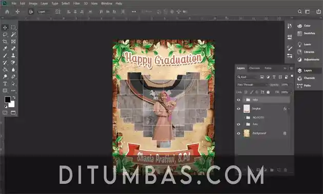Viewport: 323px width, 194px height.
Task: Select the Horizontal Type tool
Action: [5, 84]
